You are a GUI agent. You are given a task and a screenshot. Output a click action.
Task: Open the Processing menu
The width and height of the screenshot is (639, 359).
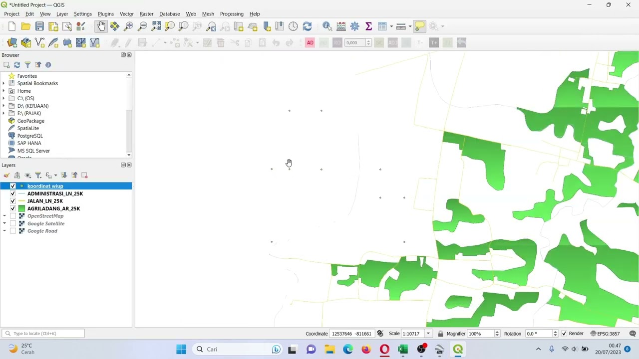[x=232, y=14]
